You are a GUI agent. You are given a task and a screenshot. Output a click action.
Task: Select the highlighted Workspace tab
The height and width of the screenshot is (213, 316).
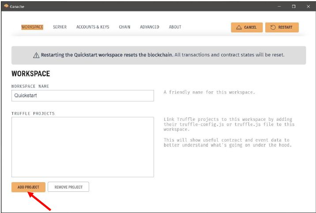[x=32, y=27]
